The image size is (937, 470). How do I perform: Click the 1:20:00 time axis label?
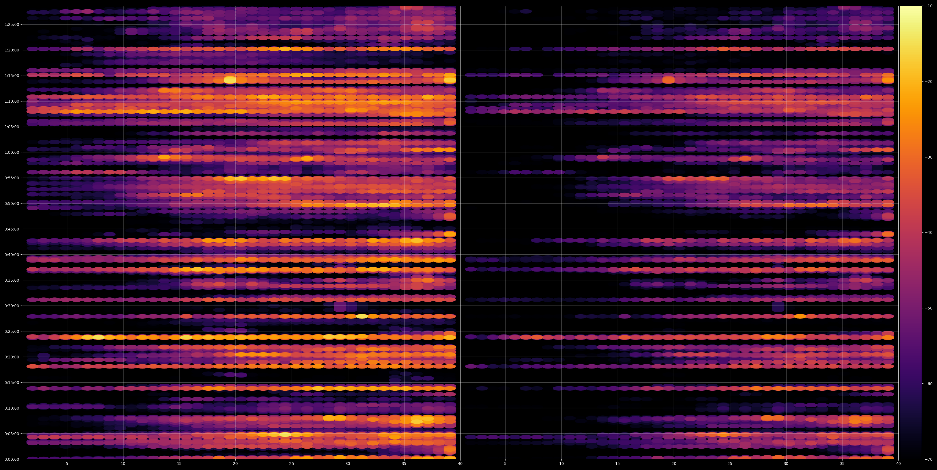(12, 50)
